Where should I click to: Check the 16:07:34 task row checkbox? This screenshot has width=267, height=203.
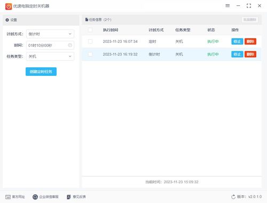coord(90,41)
